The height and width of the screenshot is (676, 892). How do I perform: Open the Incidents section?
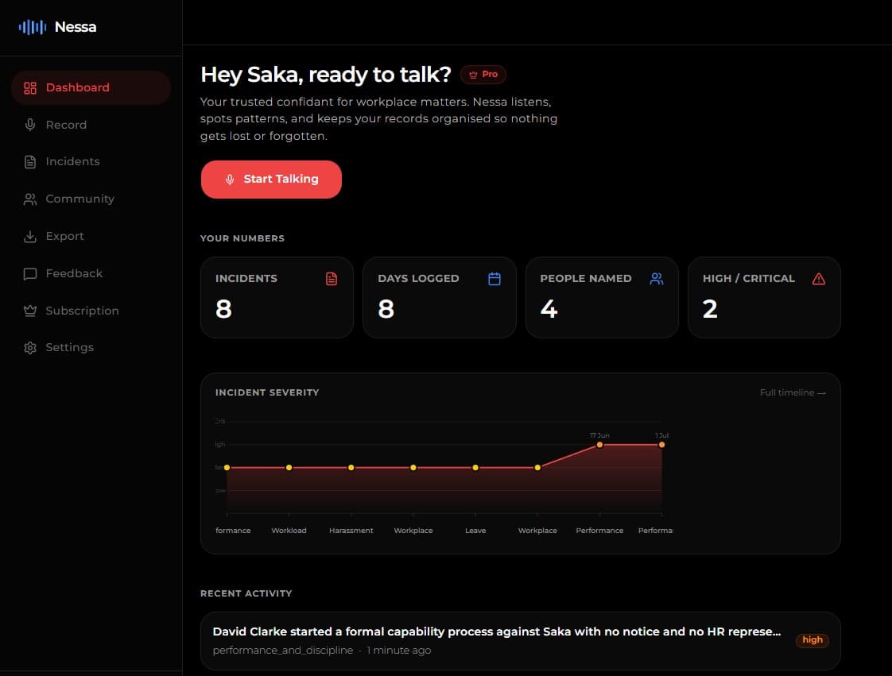(x=91, y=161)
